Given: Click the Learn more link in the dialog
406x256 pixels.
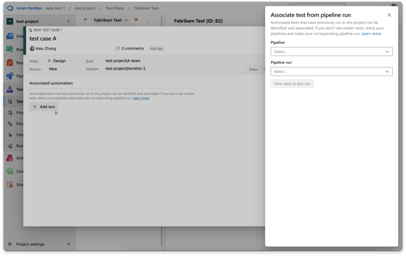Looking at the screenshot, I should pos(371,33).
